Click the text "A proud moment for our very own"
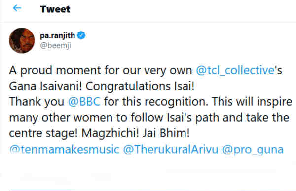The image size is (296, 191). pos(101,71)
